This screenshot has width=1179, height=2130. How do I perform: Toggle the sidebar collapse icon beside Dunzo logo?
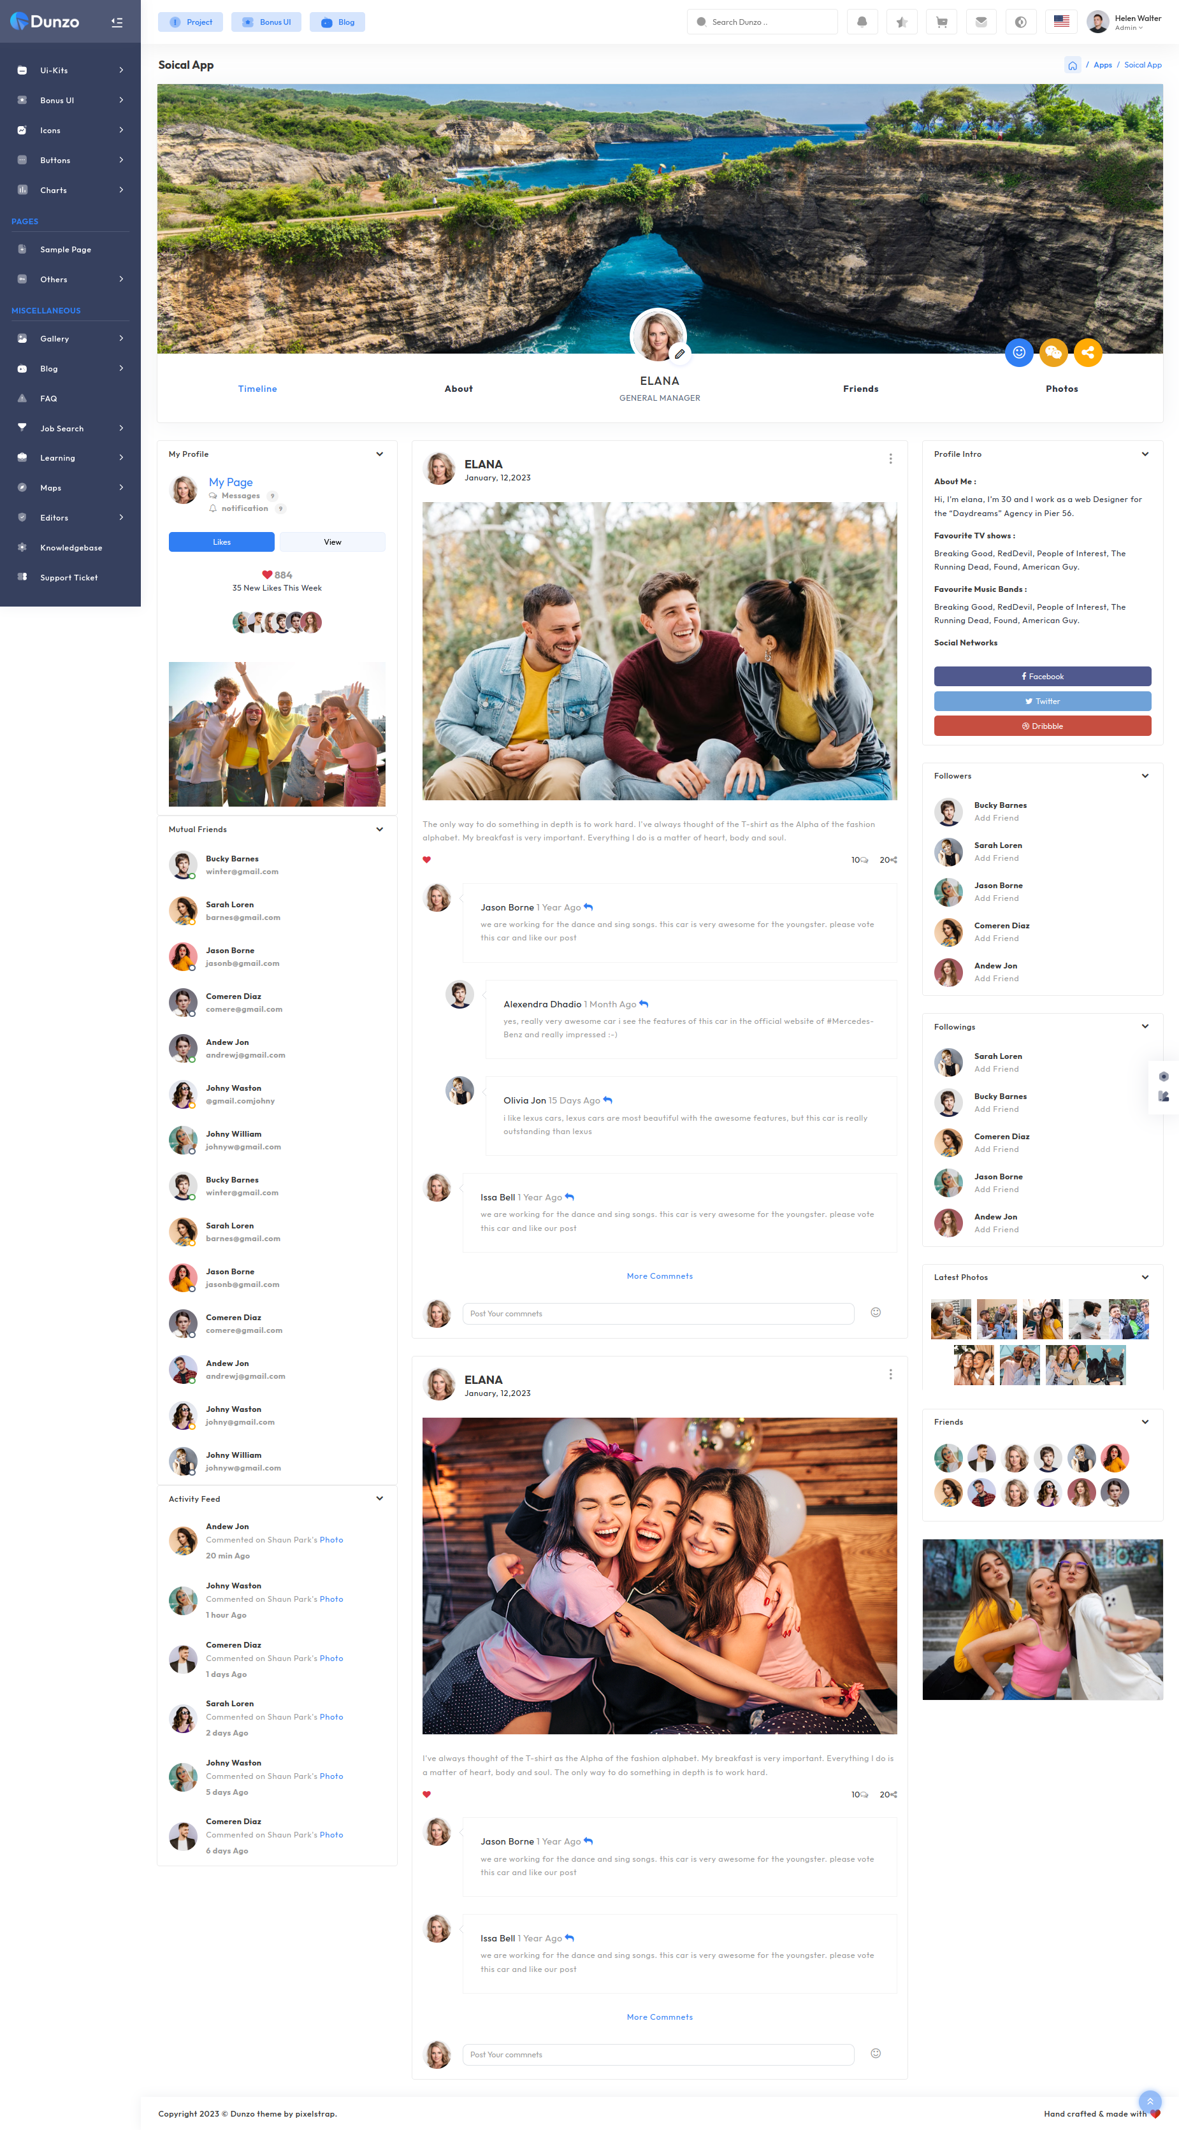(x=117, y=22)
